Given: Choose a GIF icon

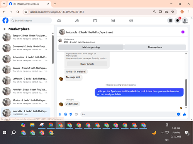Looking at the screenshot, I should coord(76,114).
